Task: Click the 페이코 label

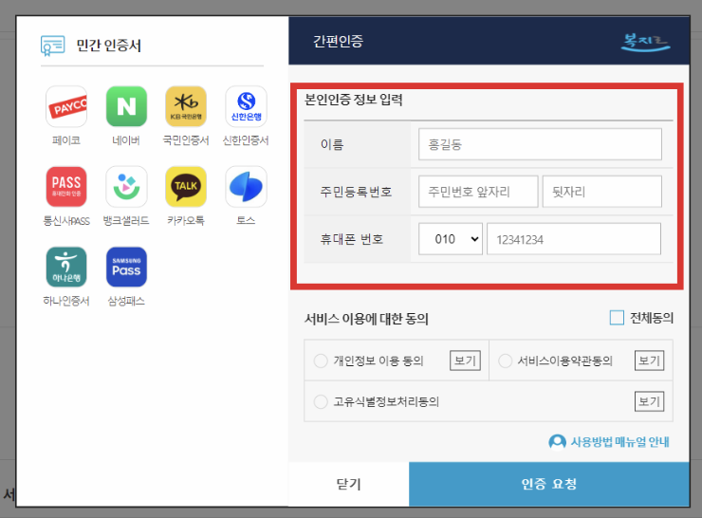Action: point(66,140)
